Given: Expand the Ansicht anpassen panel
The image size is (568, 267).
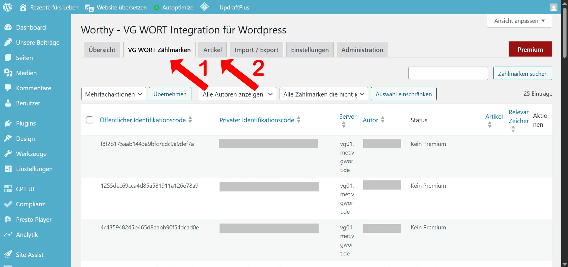Looking at the screenshot, I should 519,21.
